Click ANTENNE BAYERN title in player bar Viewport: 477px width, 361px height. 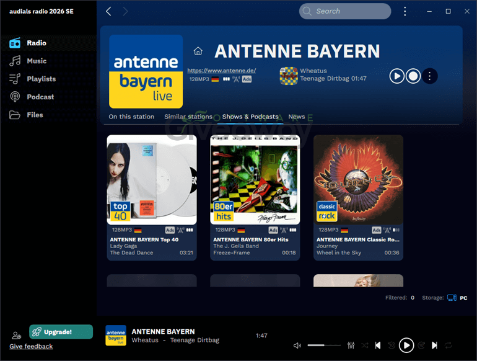tap(163, 331)
